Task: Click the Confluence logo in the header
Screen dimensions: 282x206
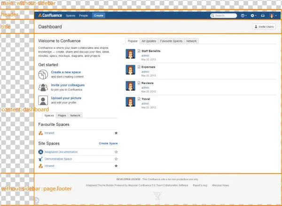Action: click(50, 15)
